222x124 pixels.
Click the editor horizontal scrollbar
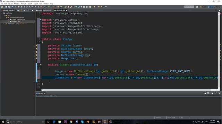click(x=130, y=90)
